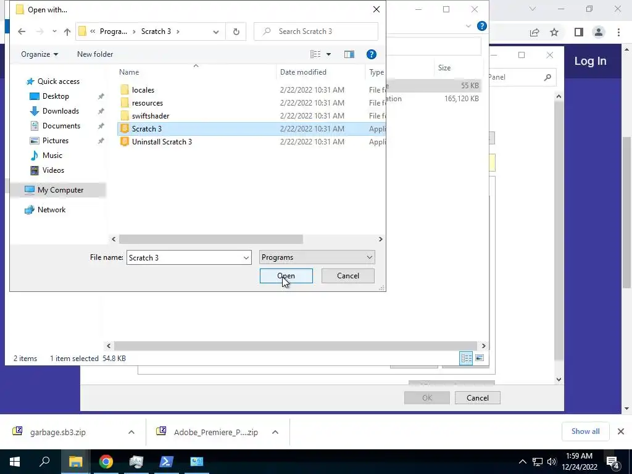Viewport: 632px width, 474px height.
Task: Cancel the Open with dialog
Action: click(348, 276)
